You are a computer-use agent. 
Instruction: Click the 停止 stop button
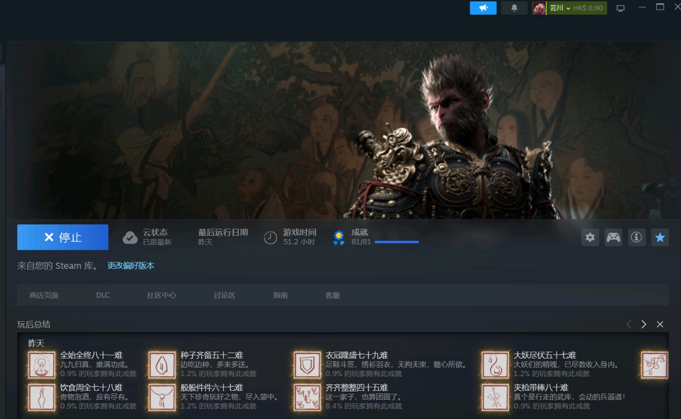coord(63,237)
